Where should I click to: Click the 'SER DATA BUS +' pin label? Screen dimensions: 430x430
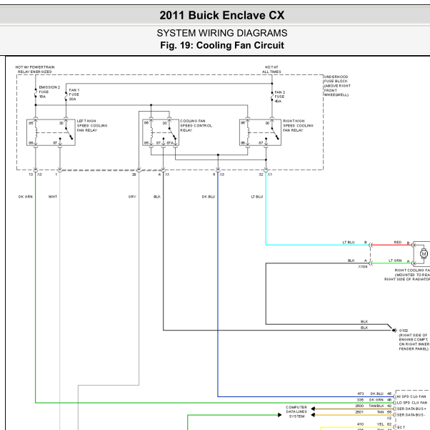[x=411, y=409]
